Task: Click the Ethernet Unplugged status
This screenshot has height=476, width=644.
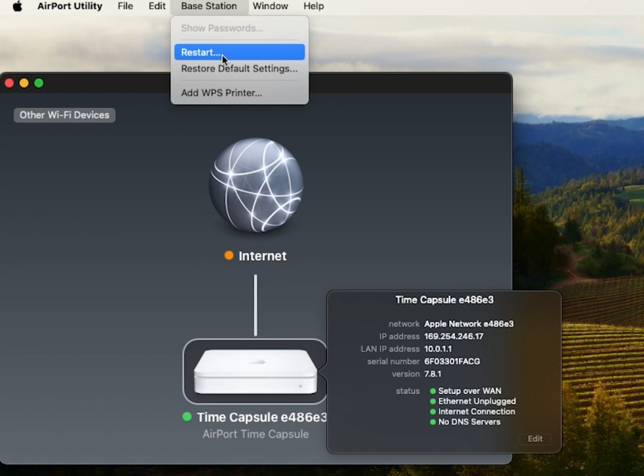Action: pyautogui.click(x=477, y=401)
